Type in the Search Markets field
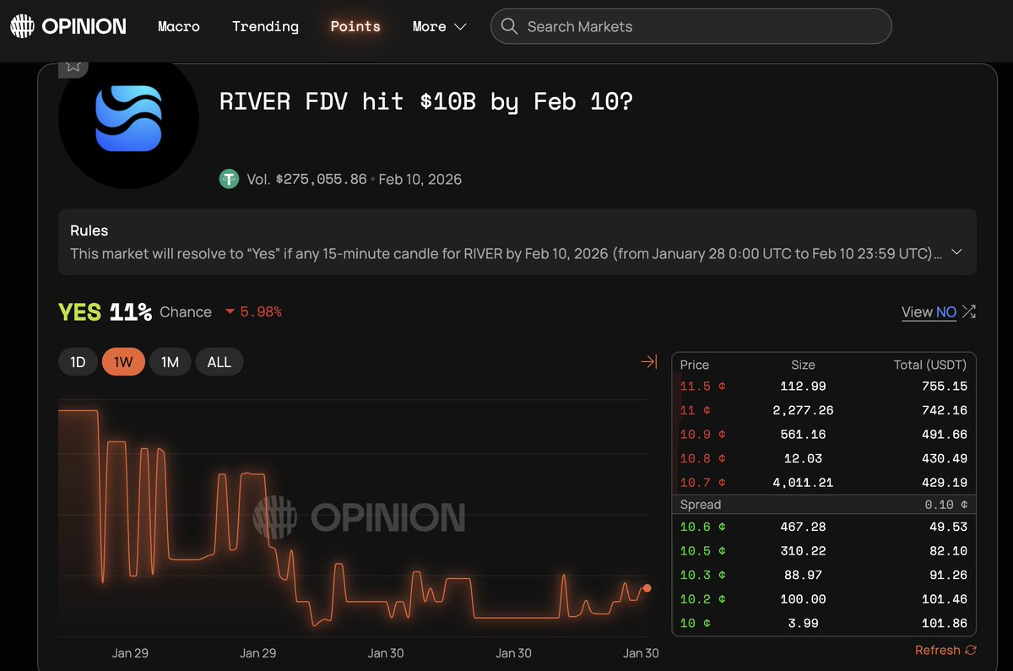This screenshot has width=1013, height=671. click(701, 26)
